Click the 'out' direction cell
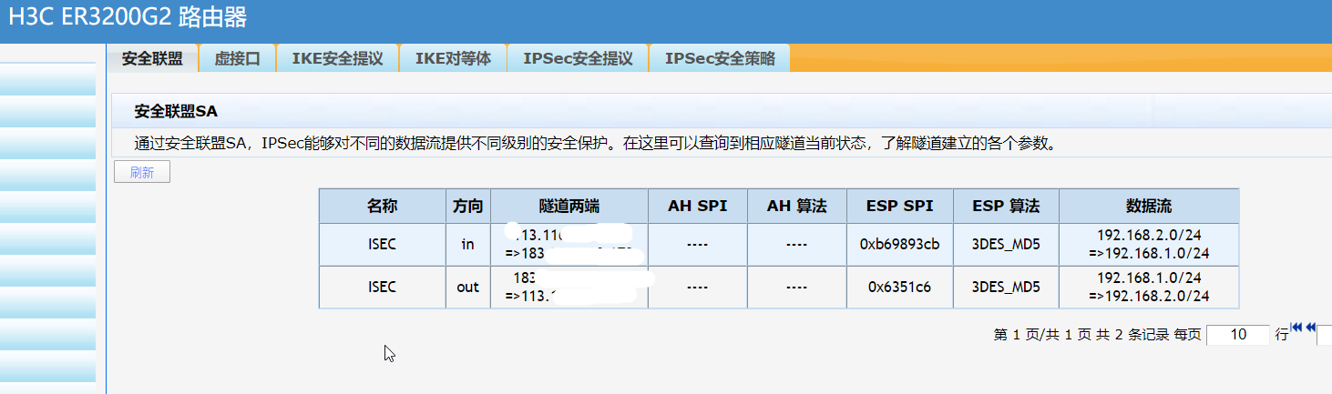Screen dimensions: 1332x394 [467, 287]
